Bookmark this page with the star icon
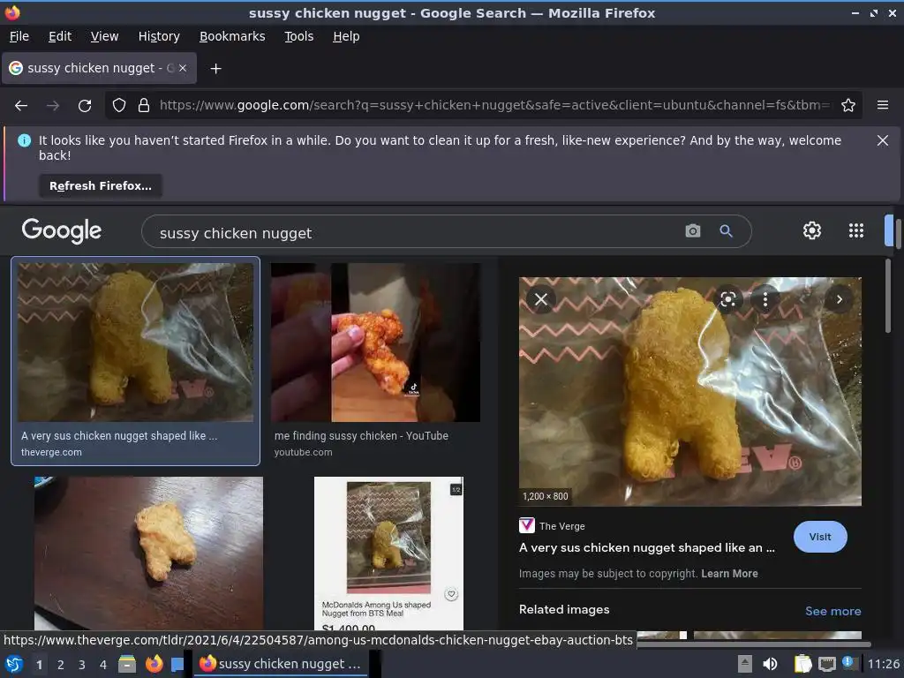 point(848,106)
